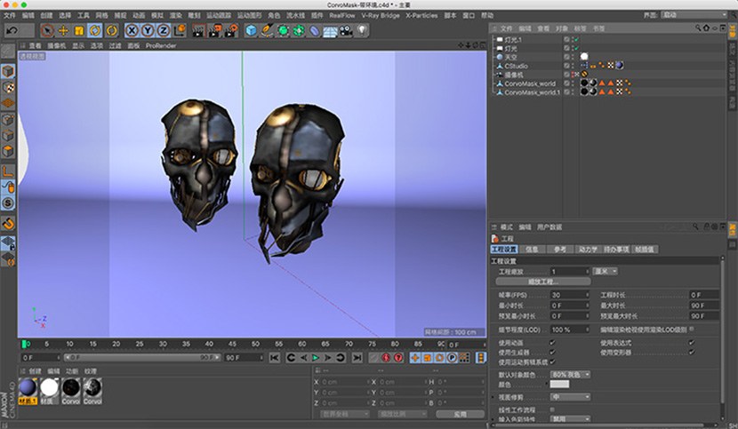
Task: Toggle the 使用运动剪辑系统 checkbox
Action: (x=552, y=361)
